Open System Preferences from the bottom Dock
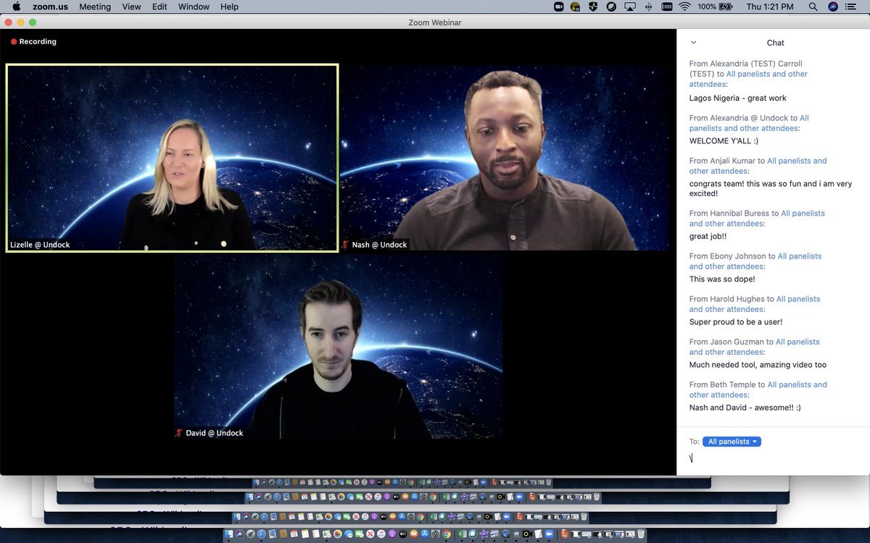The height and width of the screenshot is (543, 870). click(435, 534)
